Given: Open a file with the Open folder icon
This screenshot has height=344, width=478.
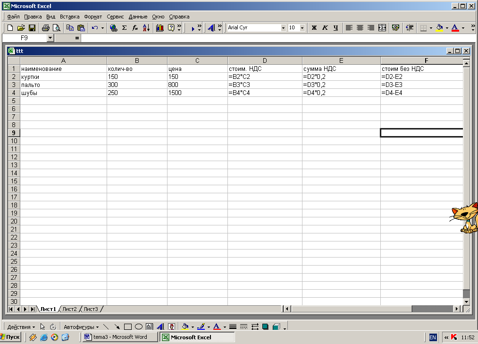Looking at the screenshot, I should (x=21, y=28).
